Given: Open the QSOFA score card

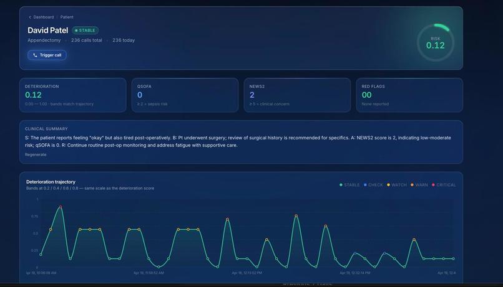Looking at the screenshot, I should 185,95.
